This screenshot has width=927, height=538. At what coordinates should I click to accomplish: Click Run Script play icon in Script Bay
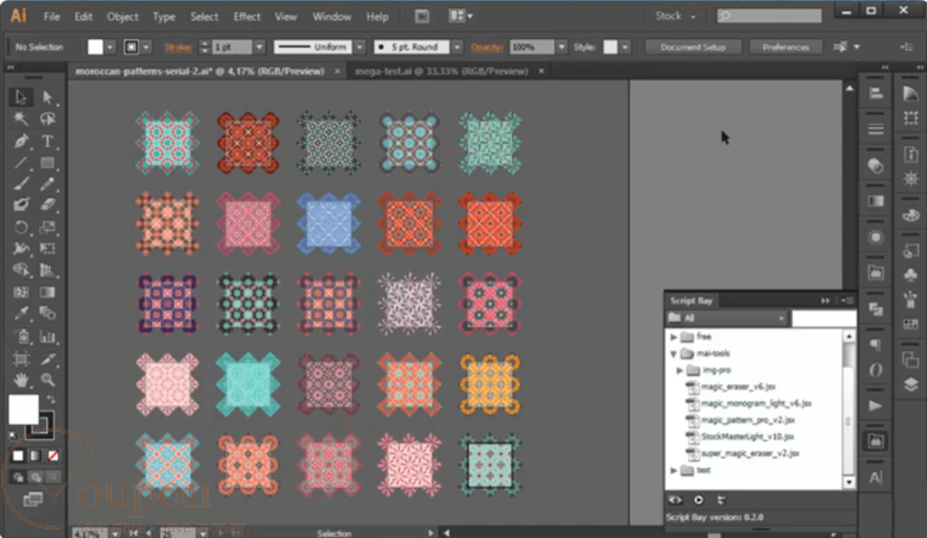[x=698, y=500]
